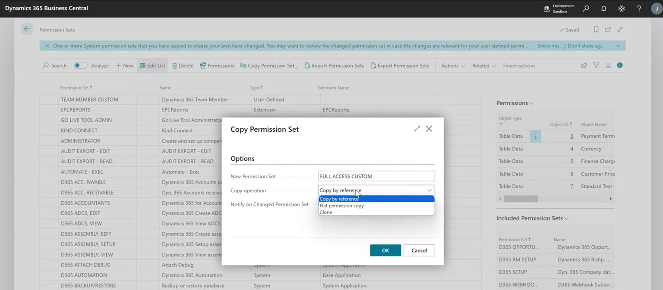
Task: Expand the Actions menu
Action: 452,65
